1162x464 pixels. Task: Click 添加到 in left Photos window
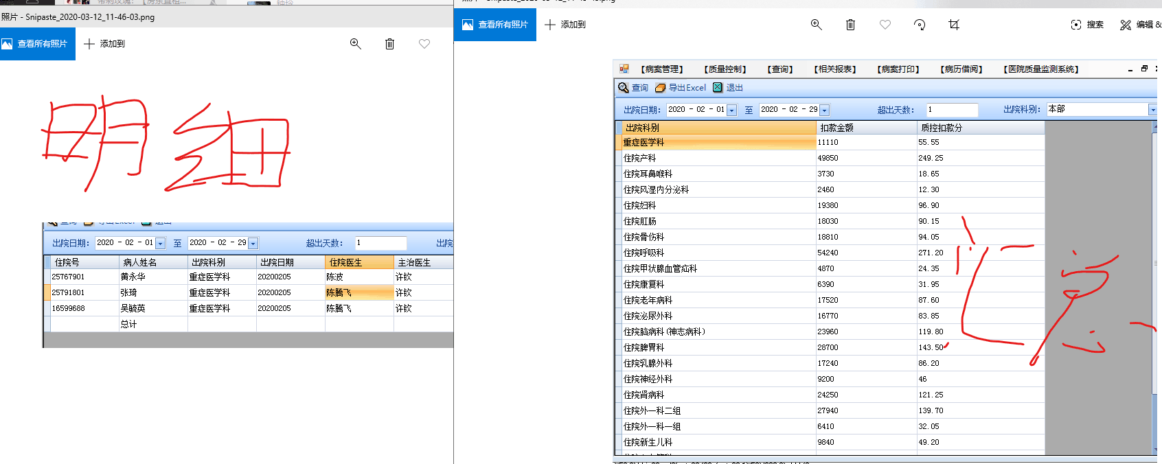(x=104, y=44)
